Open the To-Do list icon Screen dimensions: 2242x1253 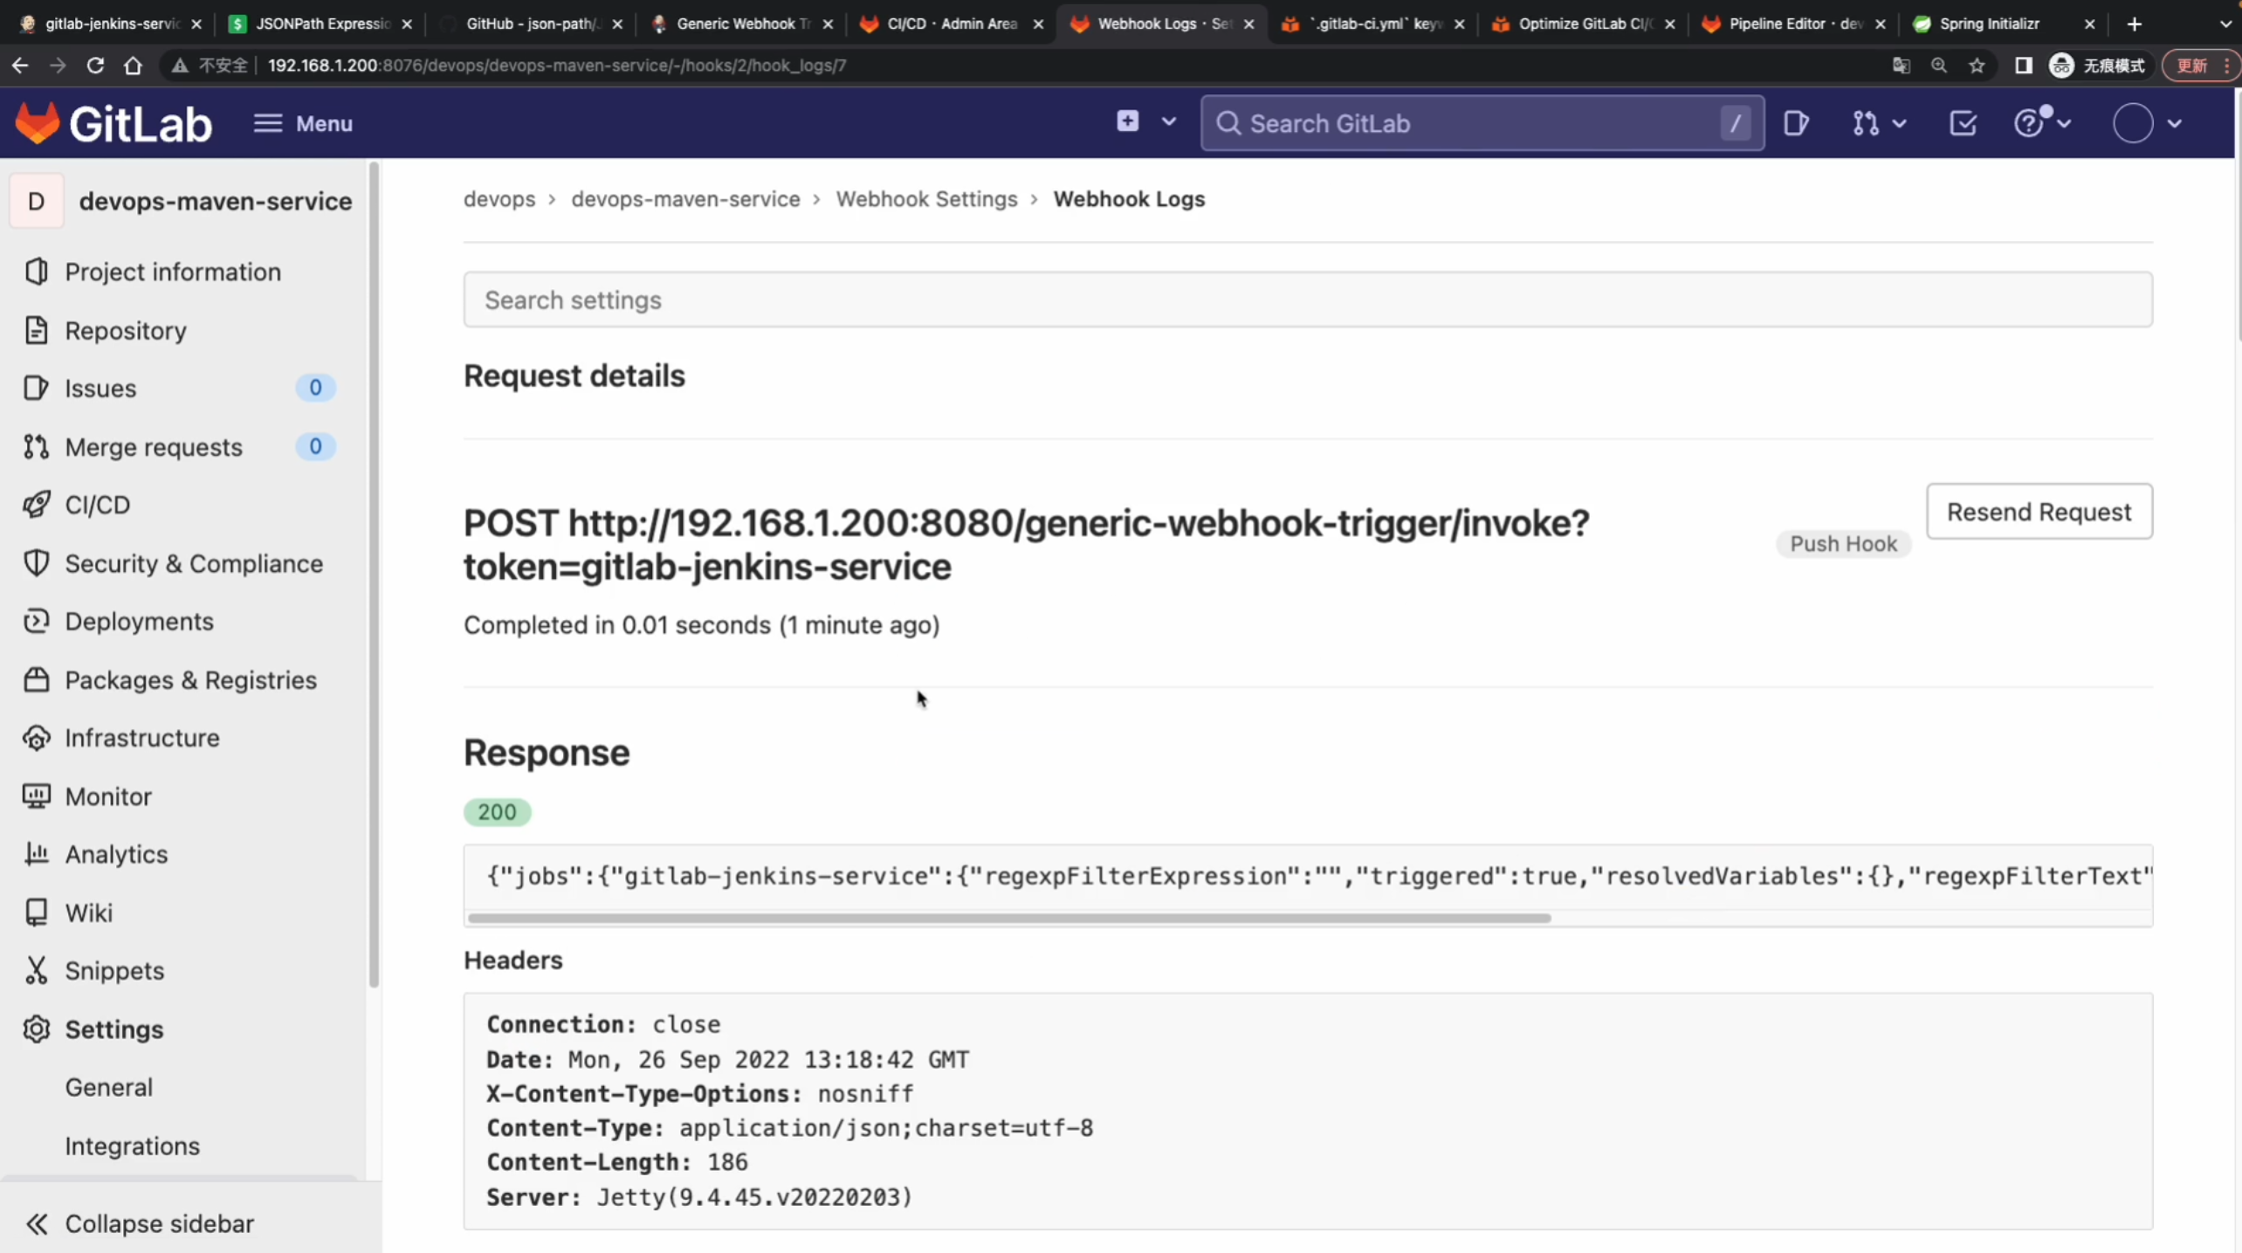pos(1963,123)
